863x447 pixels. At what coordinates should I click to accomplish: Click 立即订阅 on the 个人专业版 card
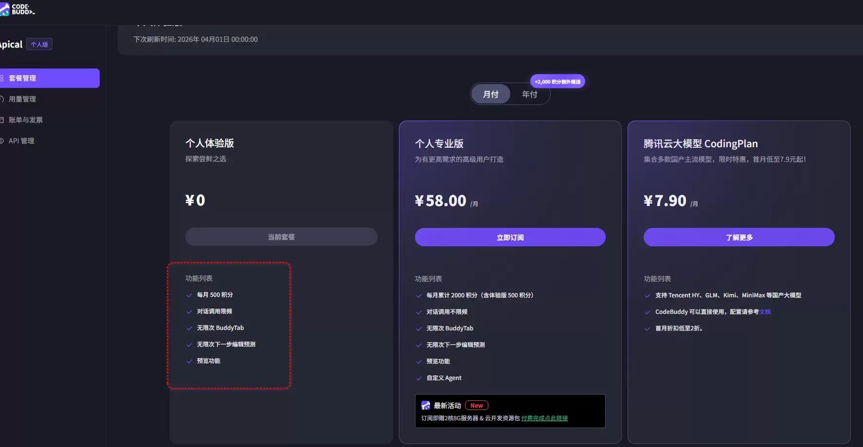coord(509,237)
